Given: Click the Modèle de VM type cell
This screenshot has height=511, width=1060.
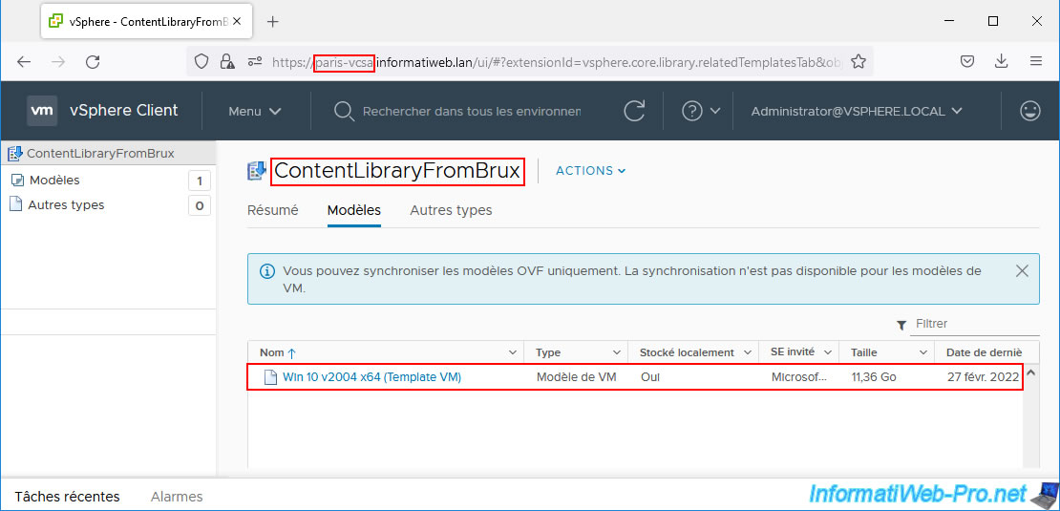Looking at the screenshot, I should (576, 377).
